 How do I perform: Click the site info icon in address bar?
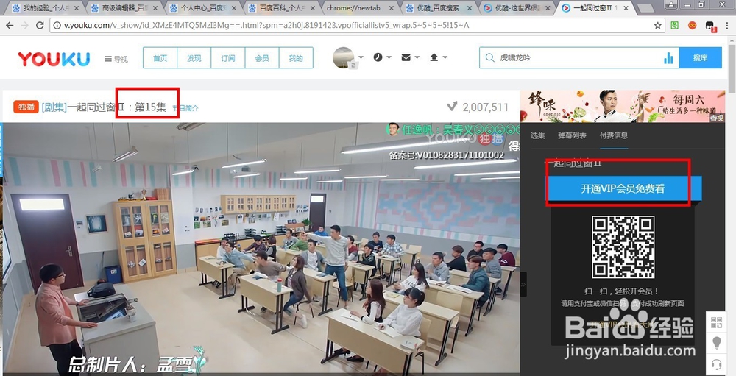(x=57, y=25)
